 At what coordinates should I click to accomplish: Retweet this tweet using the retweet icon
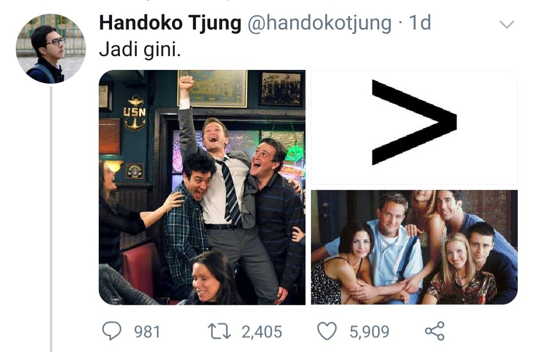point(219,331)
